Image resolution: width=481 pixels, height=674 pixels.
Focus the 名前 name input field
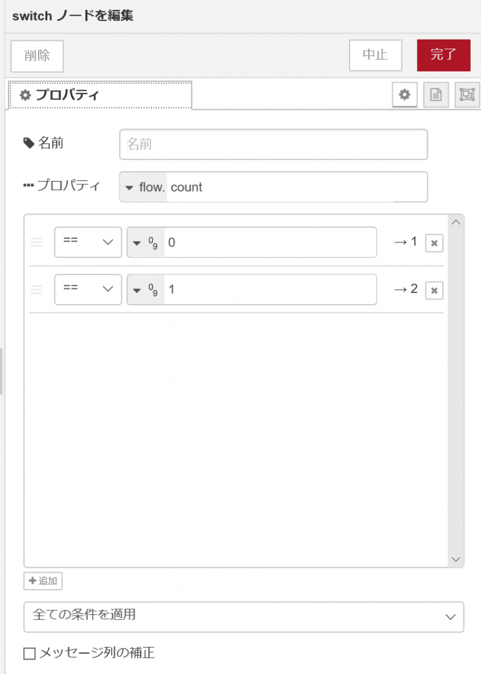(273, 144)
